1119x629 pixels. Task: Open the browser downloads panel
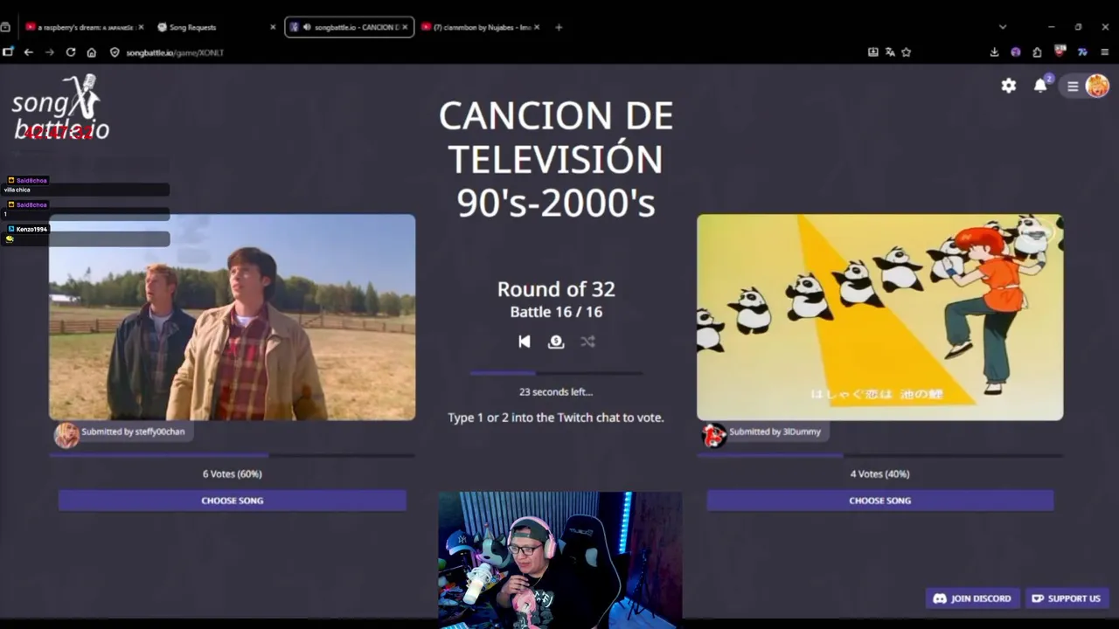tap(995, 52)
